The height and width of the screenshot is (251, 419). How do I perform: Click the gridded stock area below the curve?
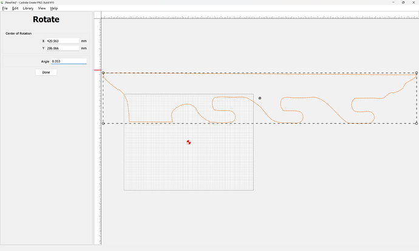pos(188,164)
